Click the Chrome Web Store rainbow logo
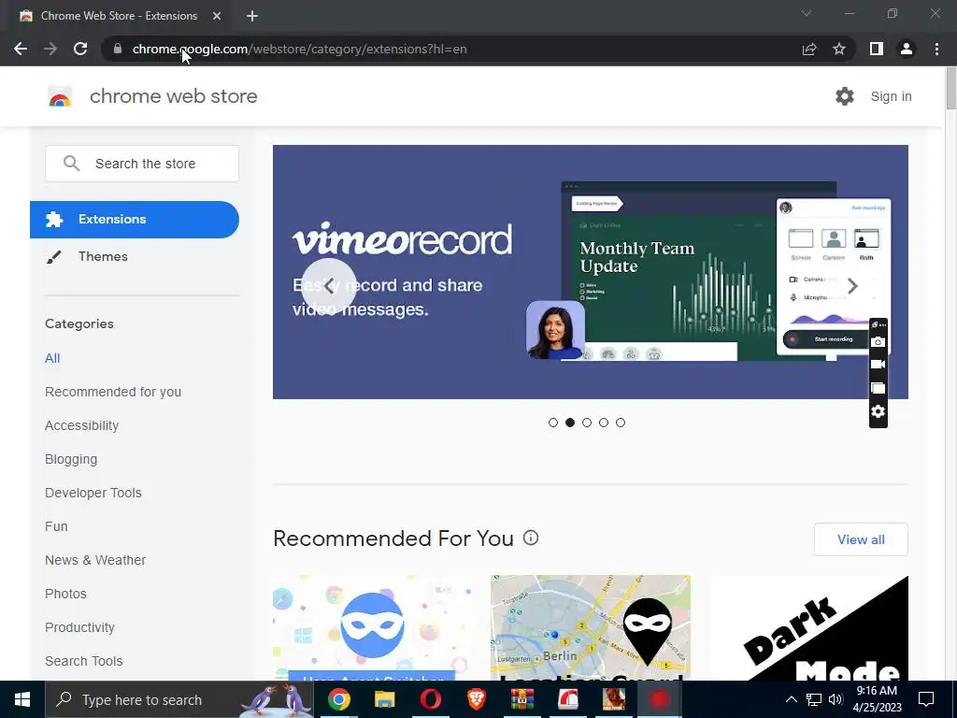 (x=60, y=96)
